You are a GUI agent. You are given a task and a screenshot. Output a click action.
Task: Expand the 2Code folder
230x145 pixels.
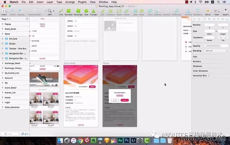point(3,44)
